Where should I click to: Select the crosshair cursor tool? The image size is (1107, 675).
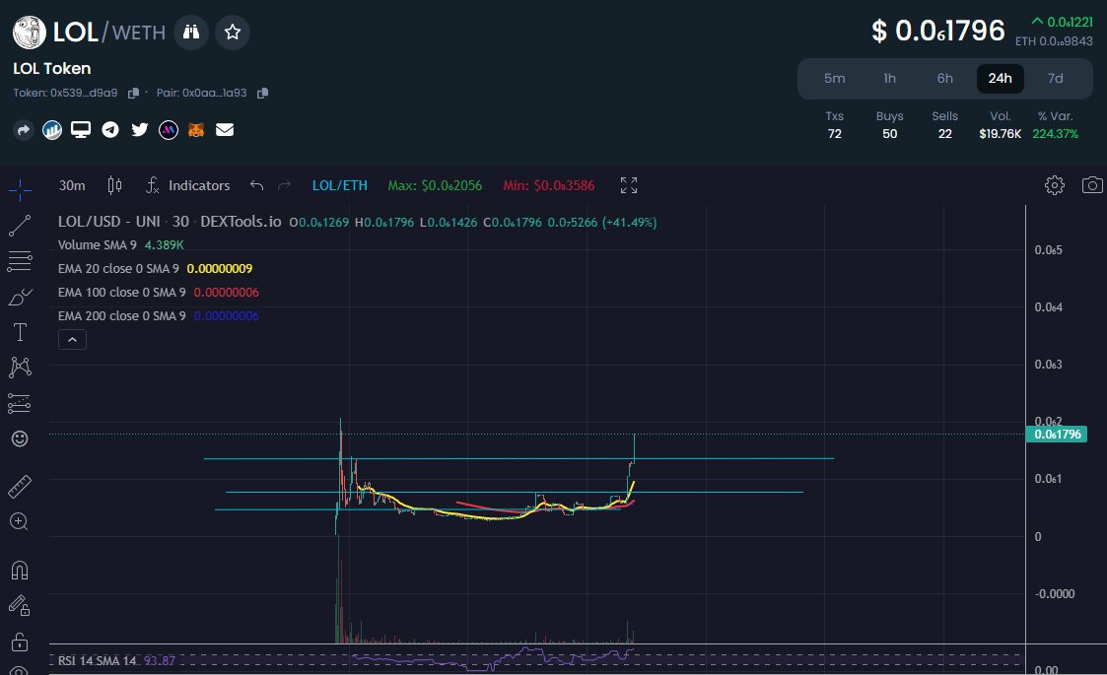(x=20, y=189)
